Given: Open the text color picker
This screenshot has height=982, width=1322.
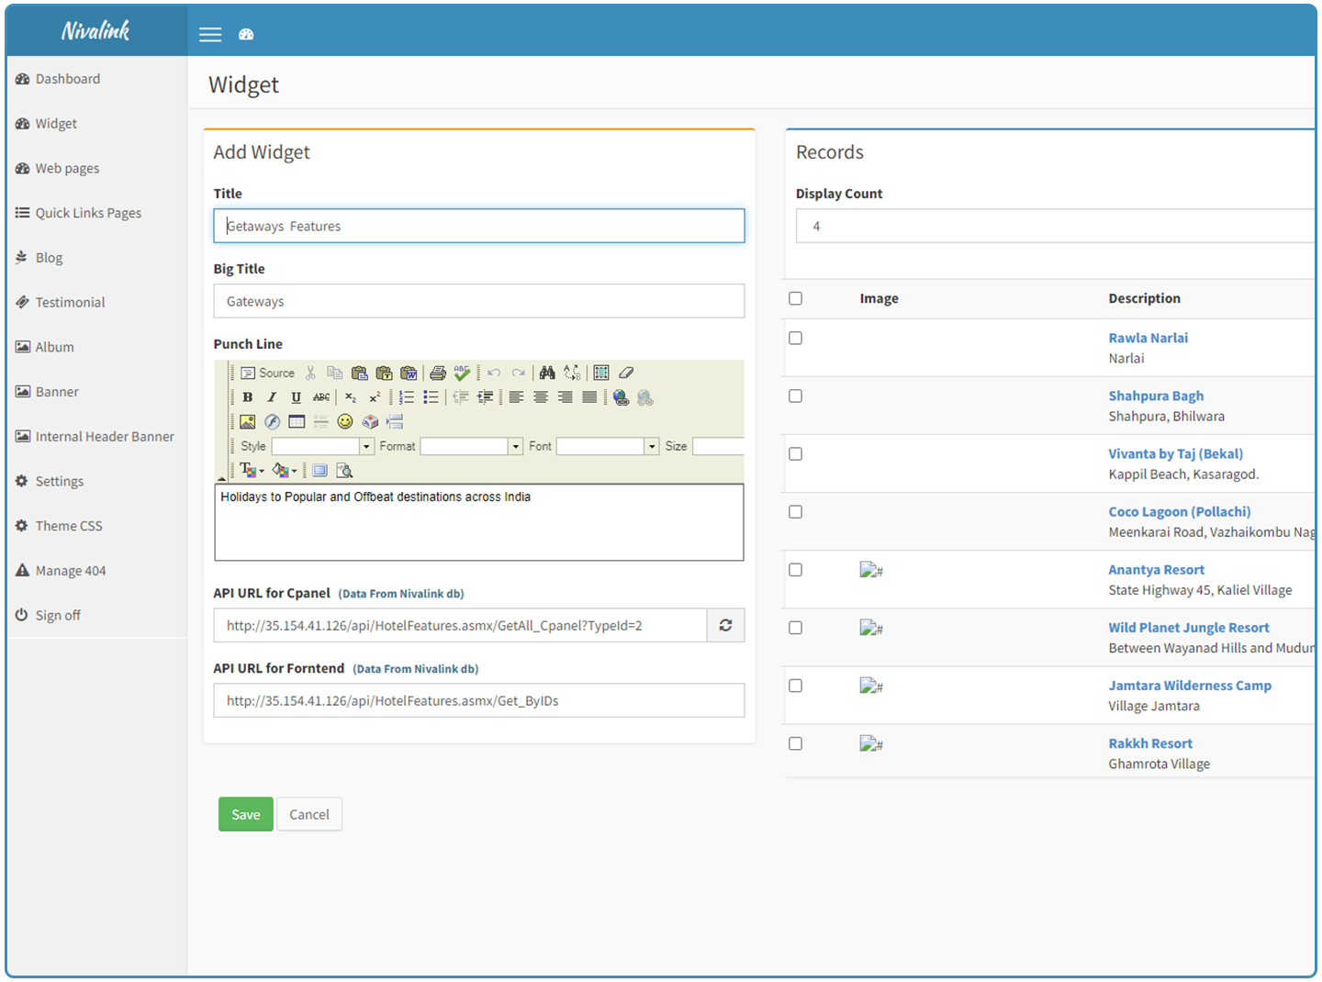Looking at the screenshot, I should [251, 471].
